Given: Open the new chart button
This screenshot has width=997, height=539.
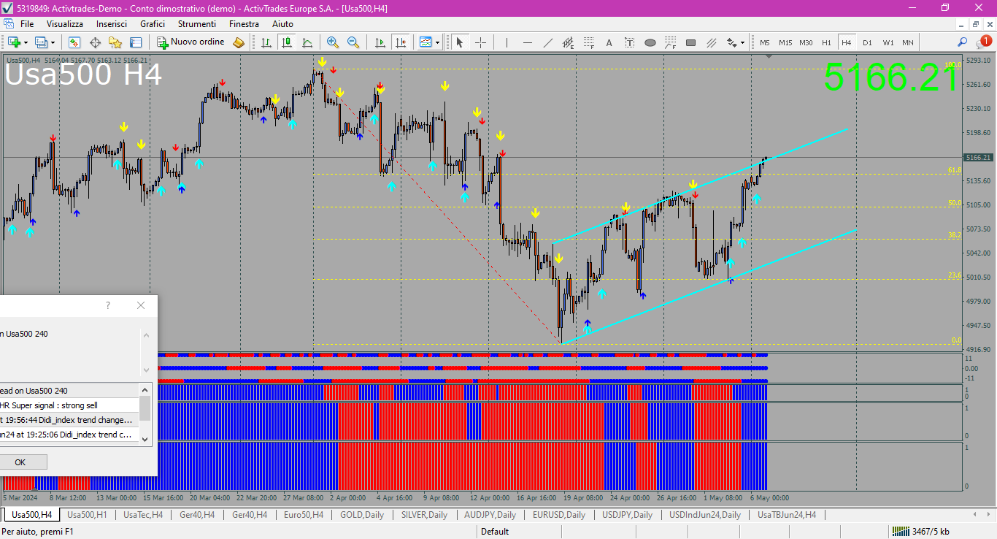Looking at the screenshot, I should pos(13,42).
